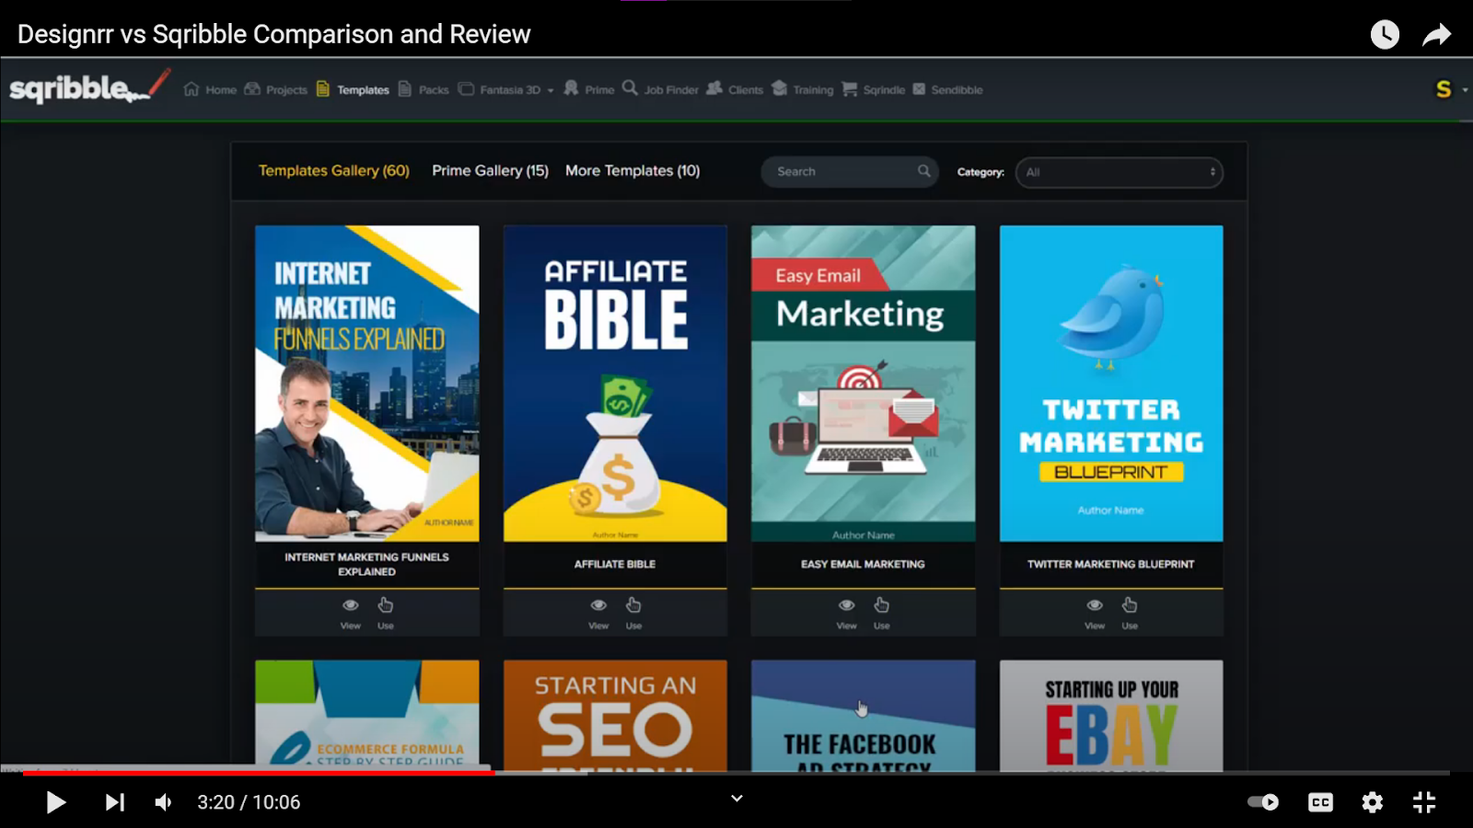The width and height of the screenshot is (1473, 828).
Task: Expand the chevron below the video
Action: pyautogui.click(x=736, y=799)
